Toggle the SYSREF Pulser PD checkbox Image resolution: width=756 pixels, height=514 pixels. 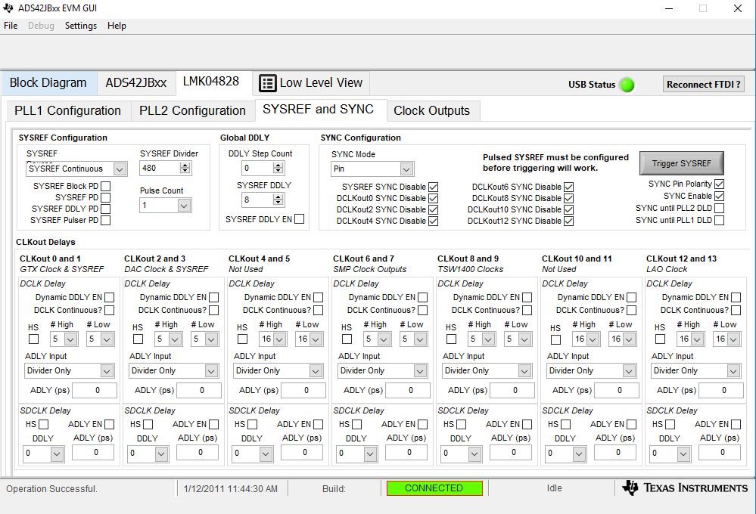[x=106, y=220]
